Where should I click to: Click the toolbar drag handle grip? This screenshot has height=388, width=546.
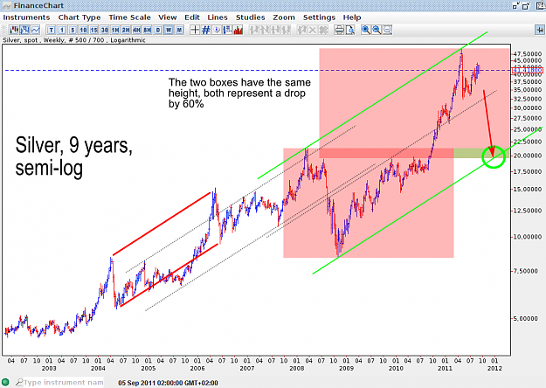pyautogui.click(x=4, y=31)
